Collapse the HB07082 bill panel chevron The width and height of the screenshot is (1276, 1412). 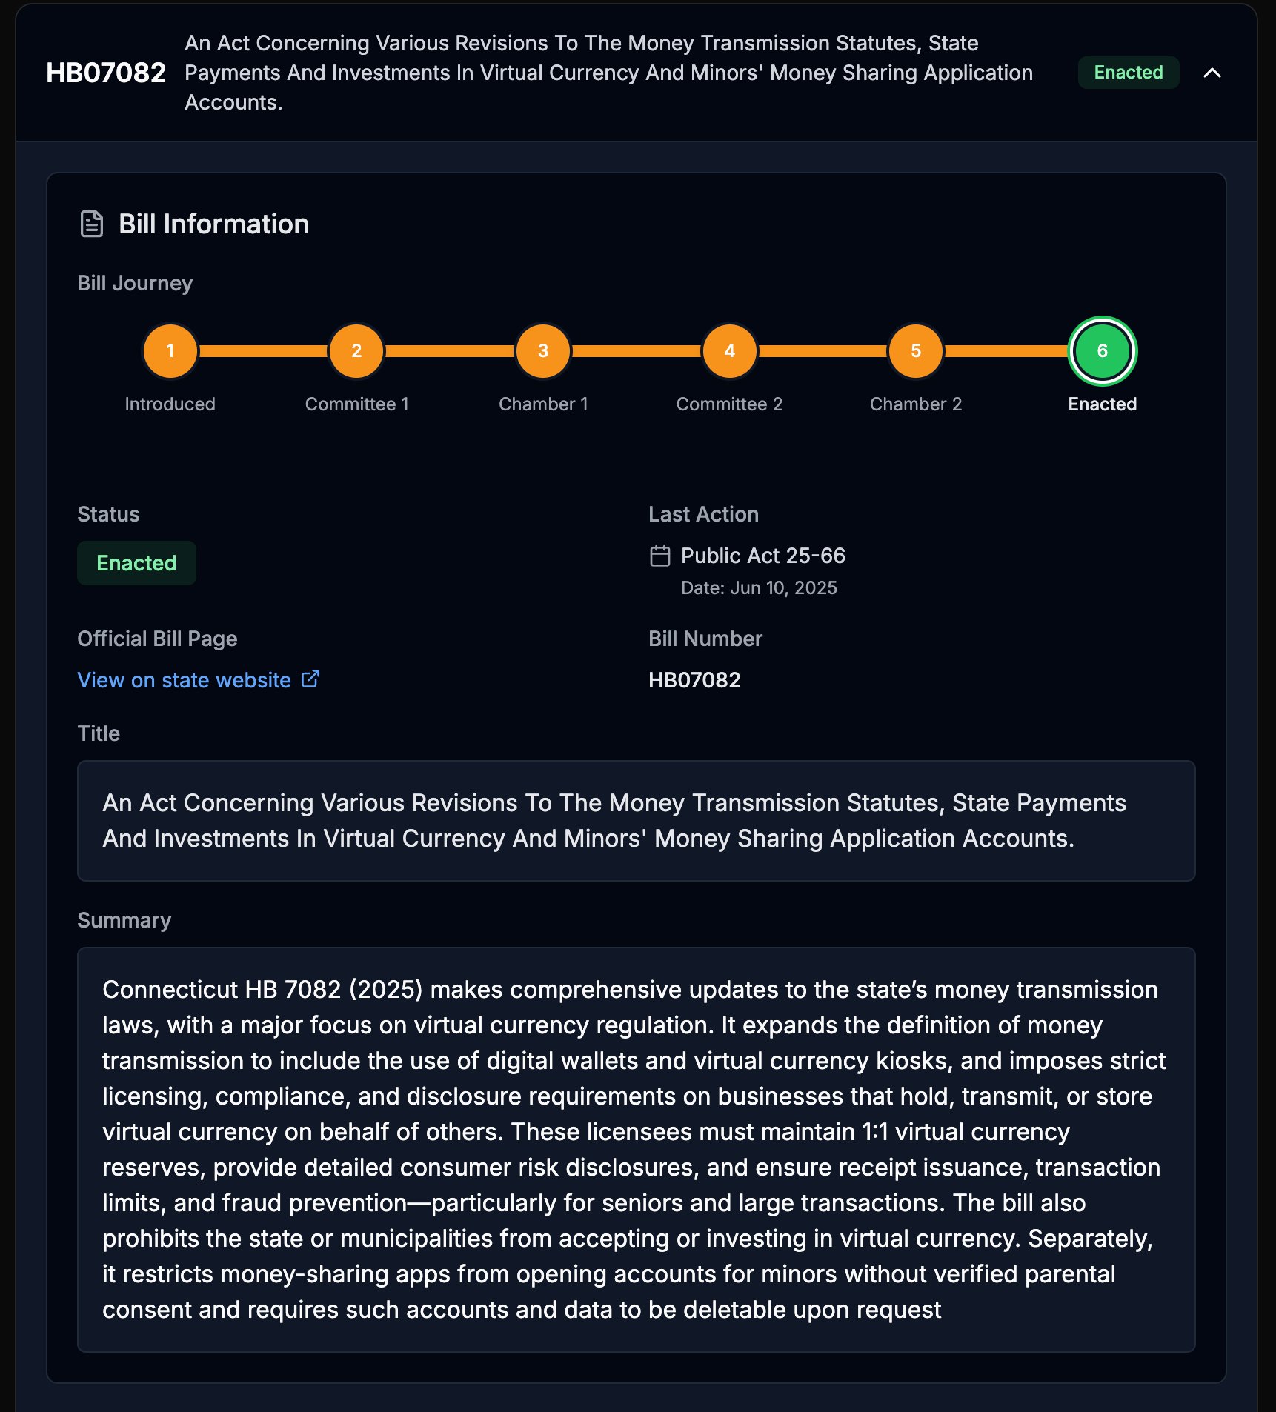coord(1212,73)
